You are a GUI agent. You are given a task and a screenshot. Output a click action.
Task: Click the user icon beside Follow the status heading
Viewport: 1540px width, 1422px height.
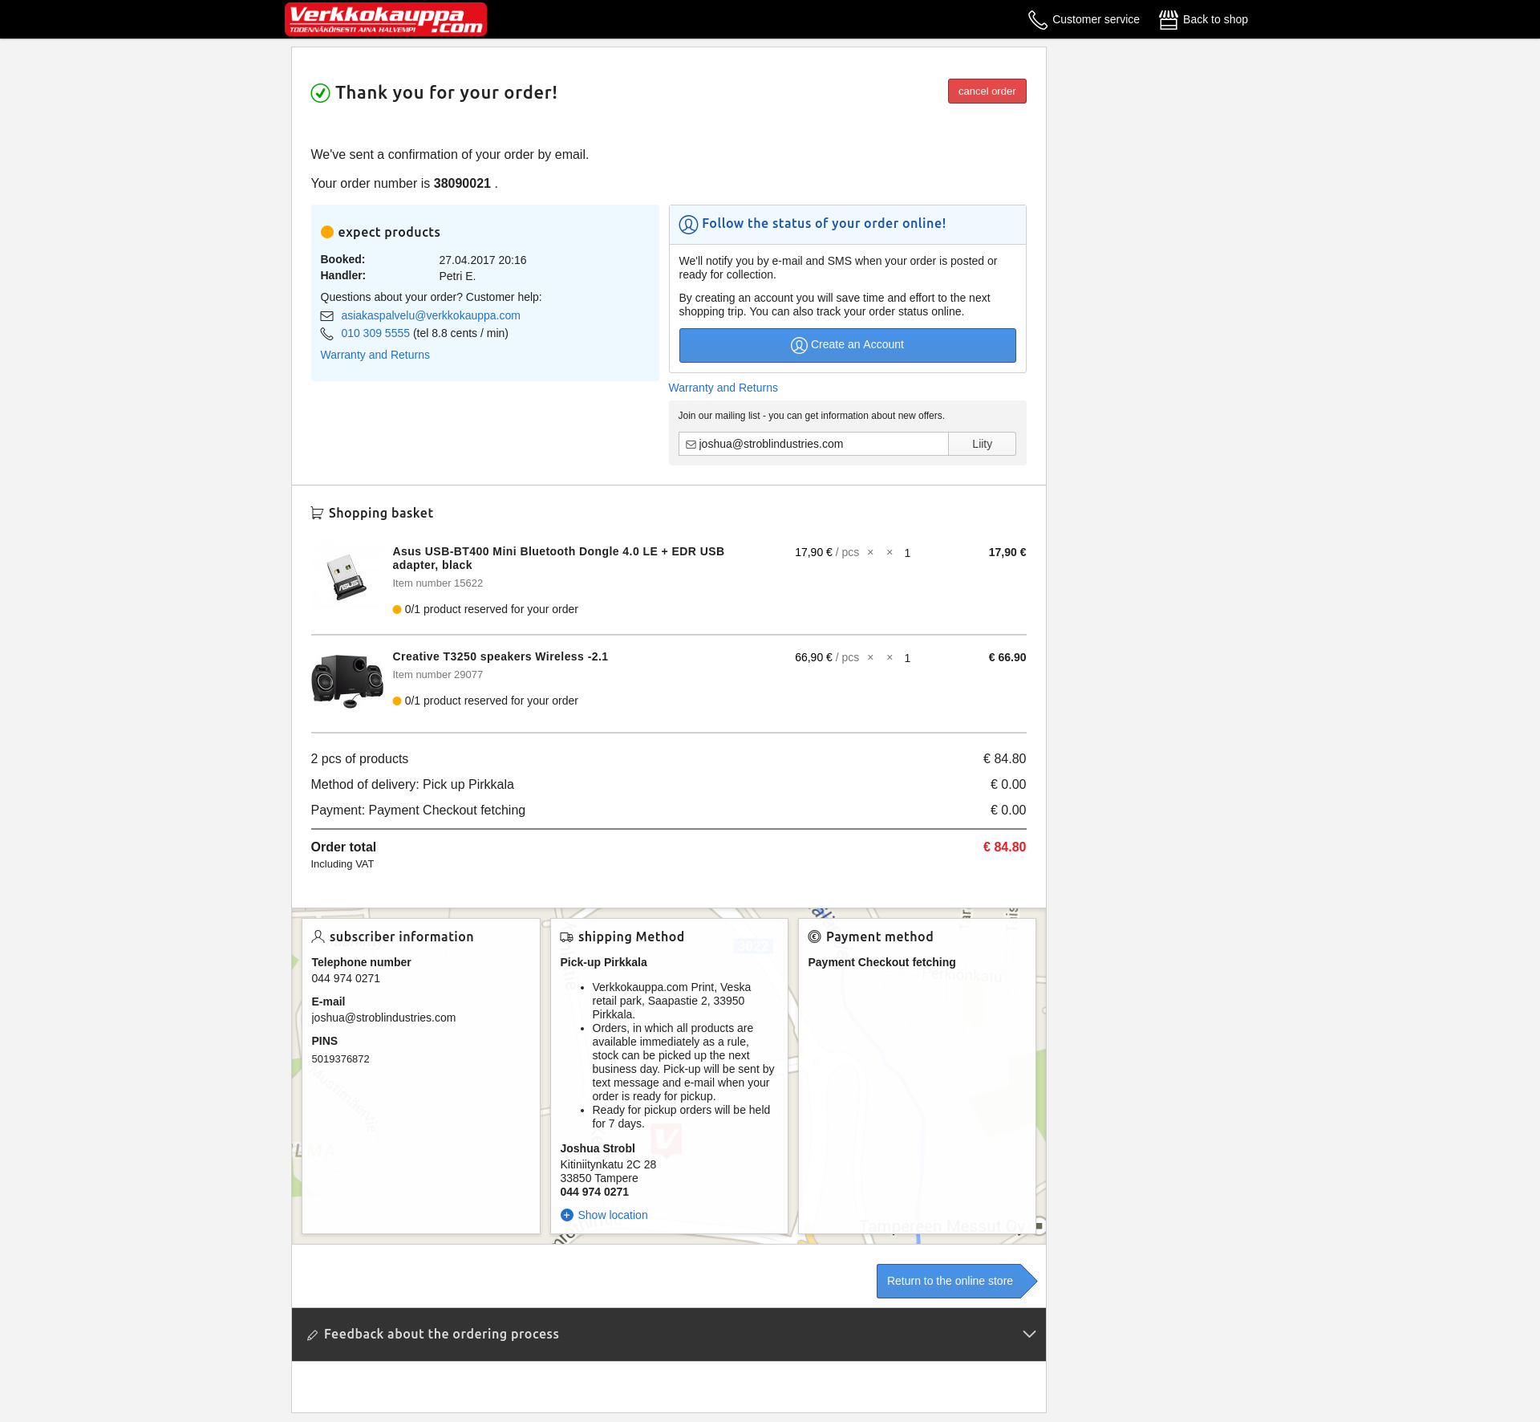coord(688,225)
